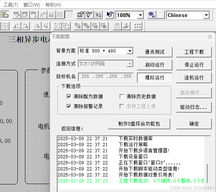Open the 帮助(H) menu
This screenshot has height=192, width=216.
tap(53, 5)
